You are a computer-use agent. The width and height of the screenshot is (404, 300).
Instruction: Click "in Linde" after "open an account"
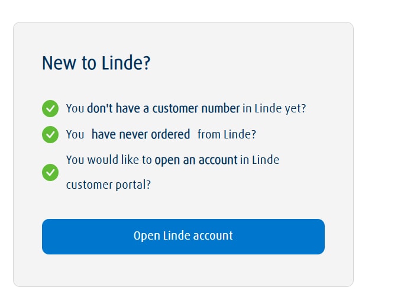click(x=260, y=160)
